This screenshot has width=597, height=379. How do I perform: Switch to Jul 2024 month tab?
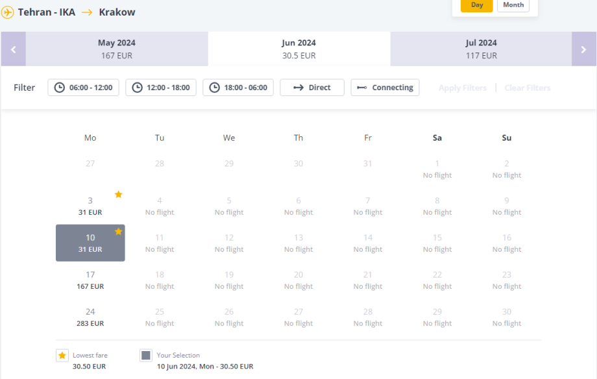pos(481,49)
